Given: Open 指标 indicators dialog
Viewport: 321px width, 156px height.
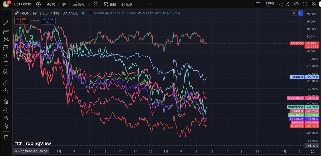Looking at the screenshot, I should (78, 4).
